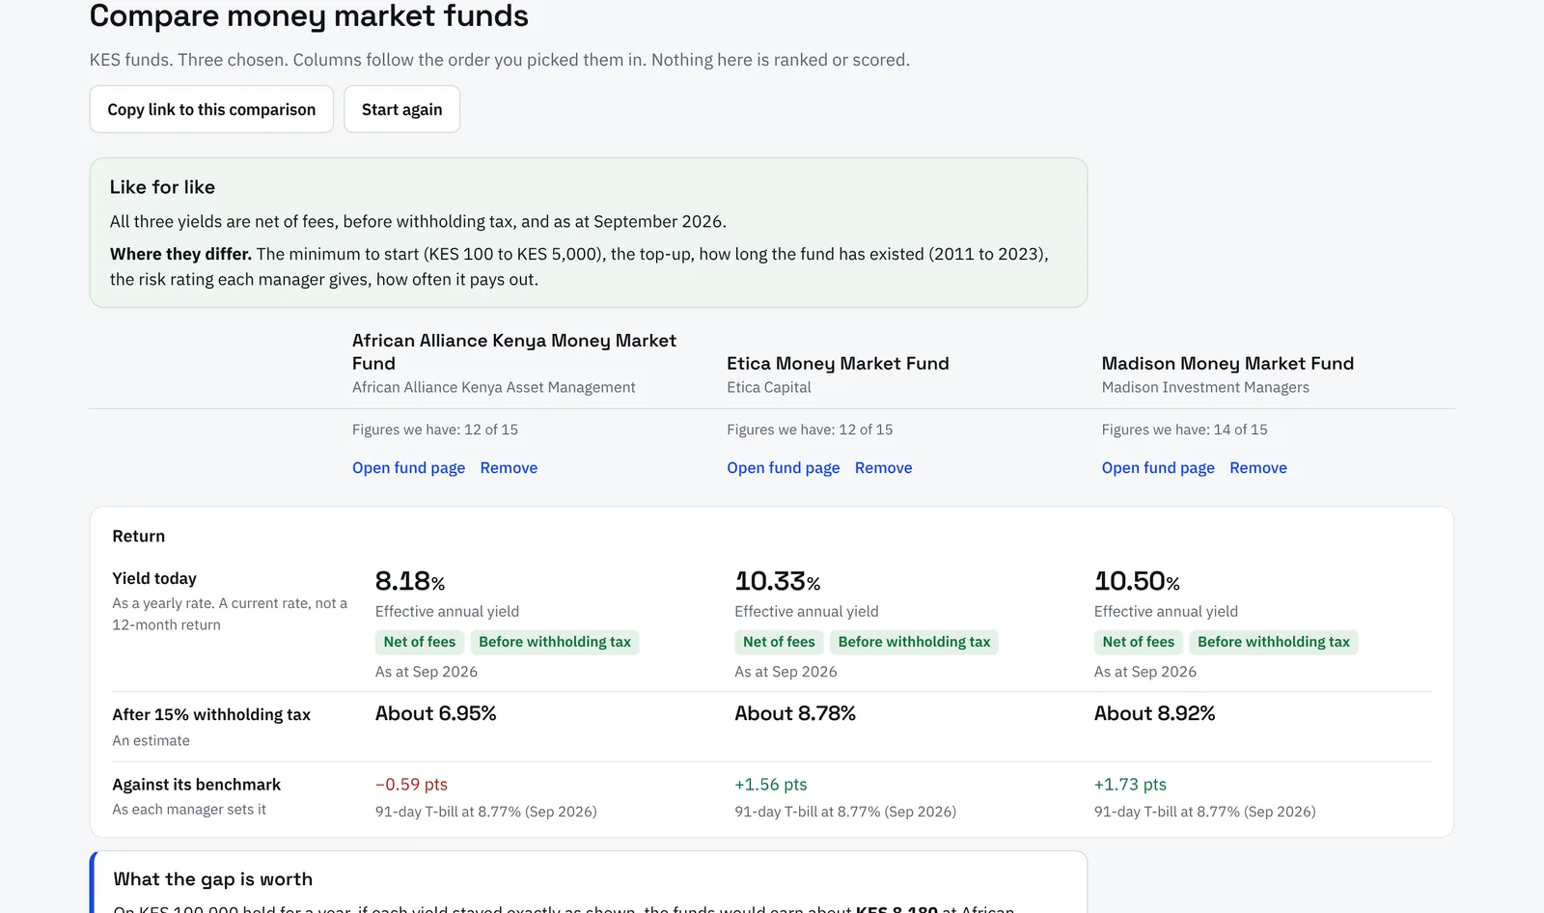Select the 10.50% yield figure
Image resolution: width=1544 pixels, height=913 pixels.
1137,581
